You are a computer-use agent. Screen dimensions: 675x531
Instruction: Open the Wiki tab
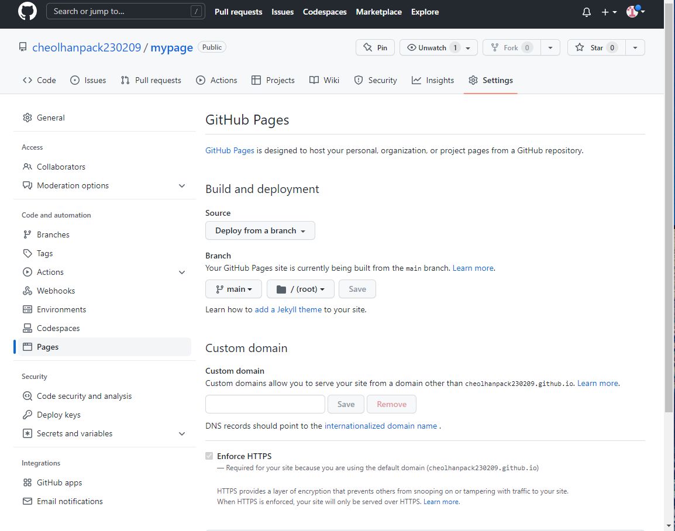pos(324,80)
